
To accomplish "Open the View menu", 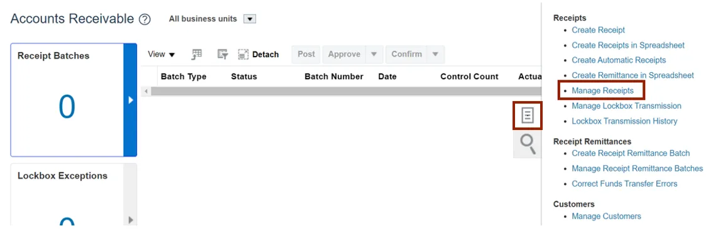I will [161, 55].
